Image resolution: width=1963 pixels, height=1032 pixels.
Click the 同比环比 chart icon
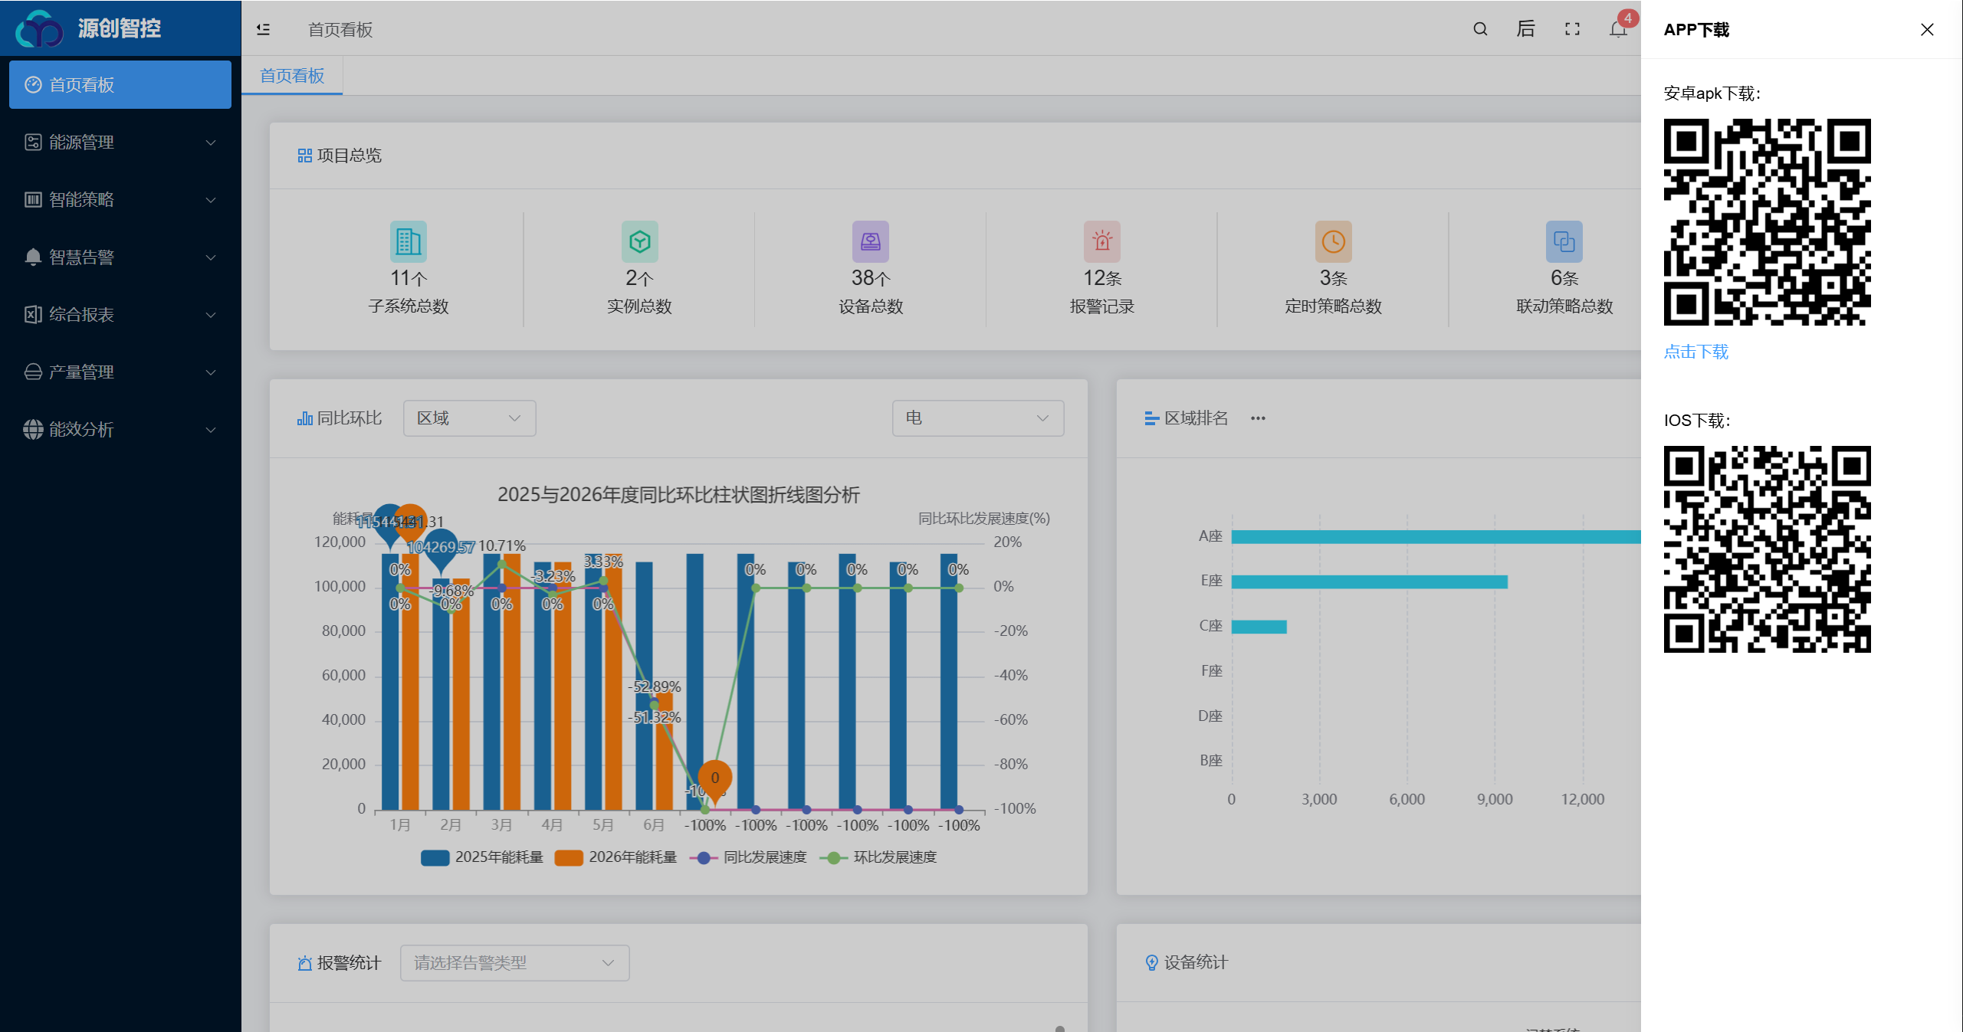pyautogui.click(x=305, y=418)
